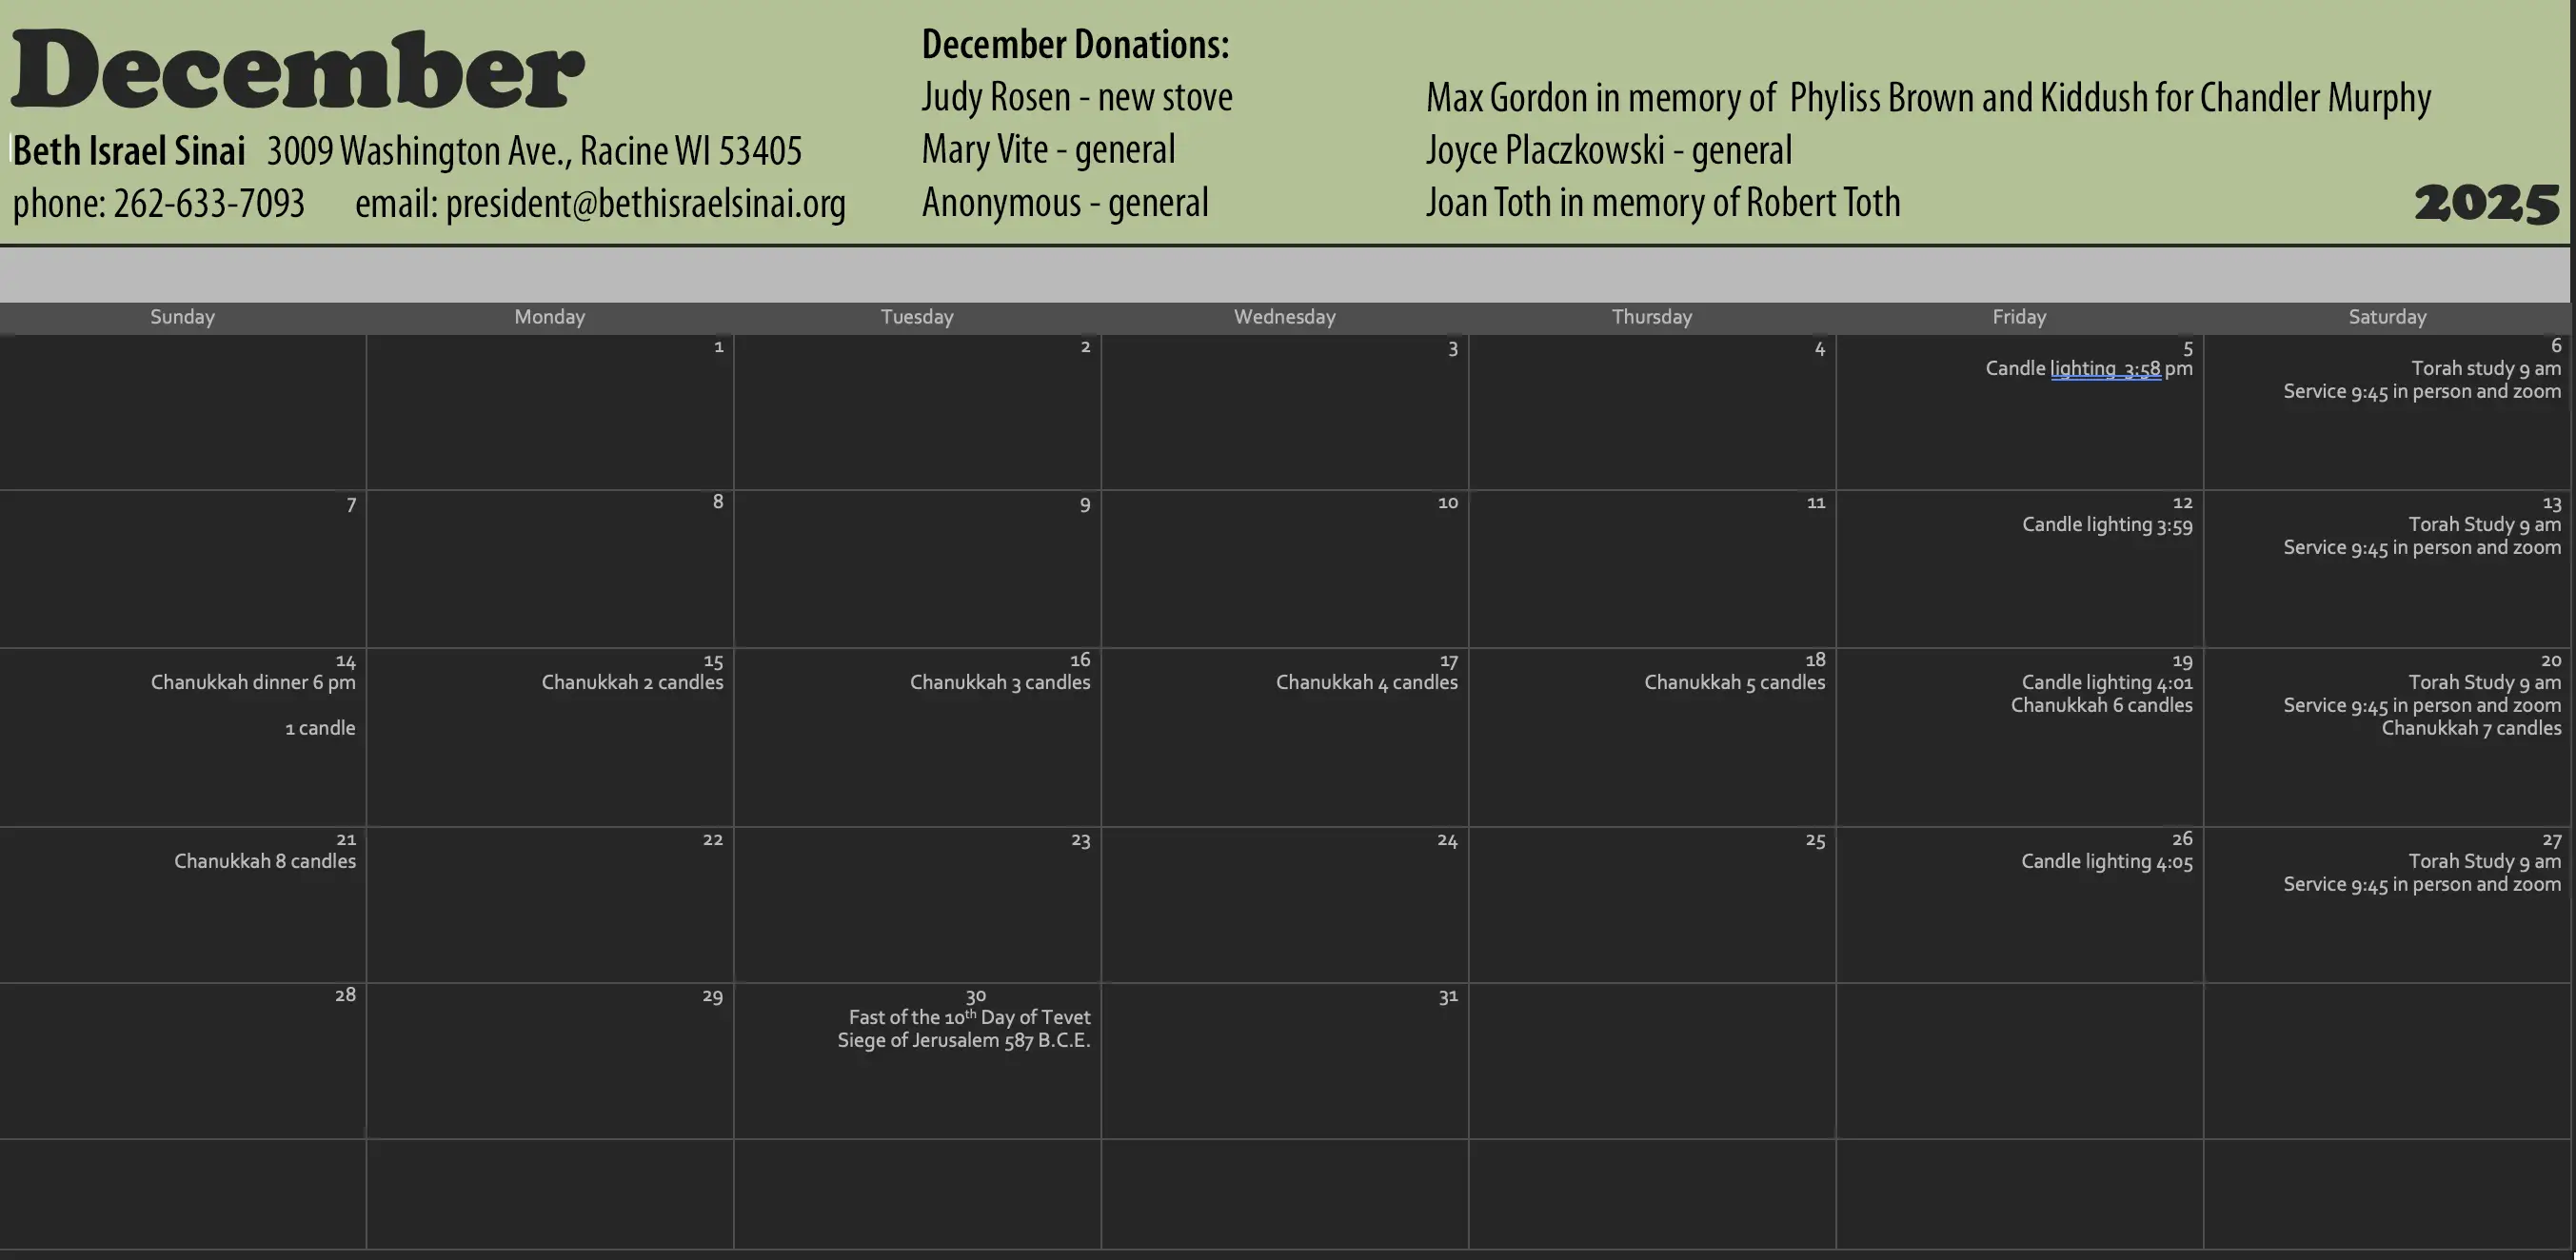2576x1260 pixels.
Task: Click the Wednesday column header
Action: pyautogui.click(x=1284, y=317)
